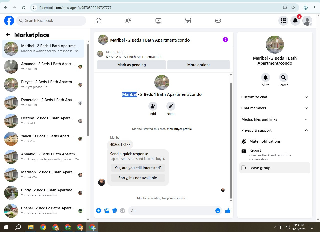Open the Windows Start menu
This screenshot has height=232, width=320.
[x=6, y=227]
